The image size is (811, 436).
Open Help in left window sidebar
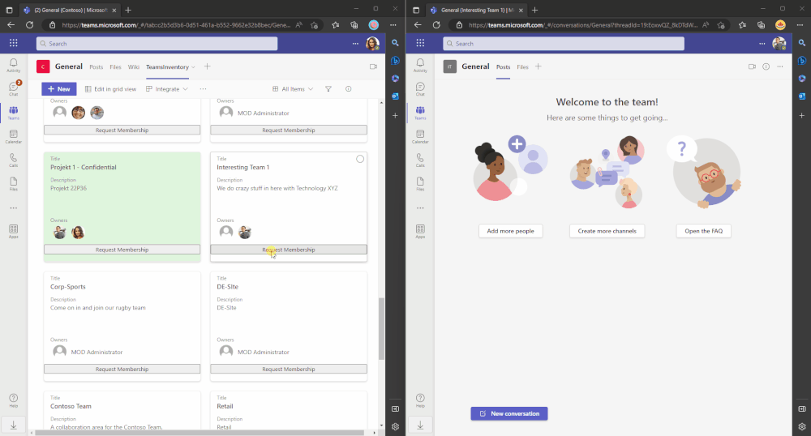point(14,400)
